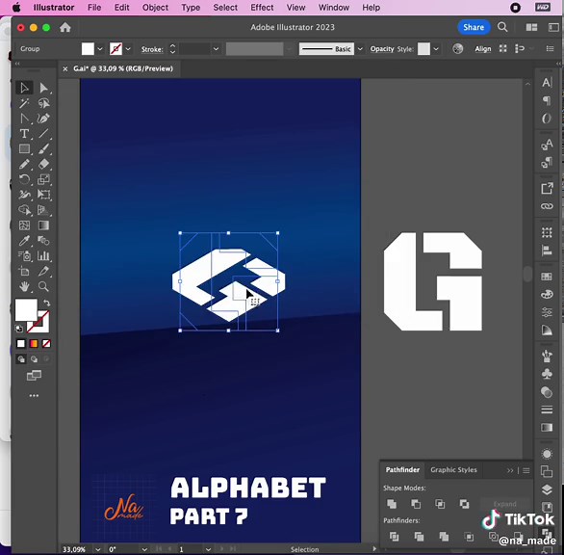Open Edit Toolbar three dots
564x555 pixels.
(x=35, y=395)
